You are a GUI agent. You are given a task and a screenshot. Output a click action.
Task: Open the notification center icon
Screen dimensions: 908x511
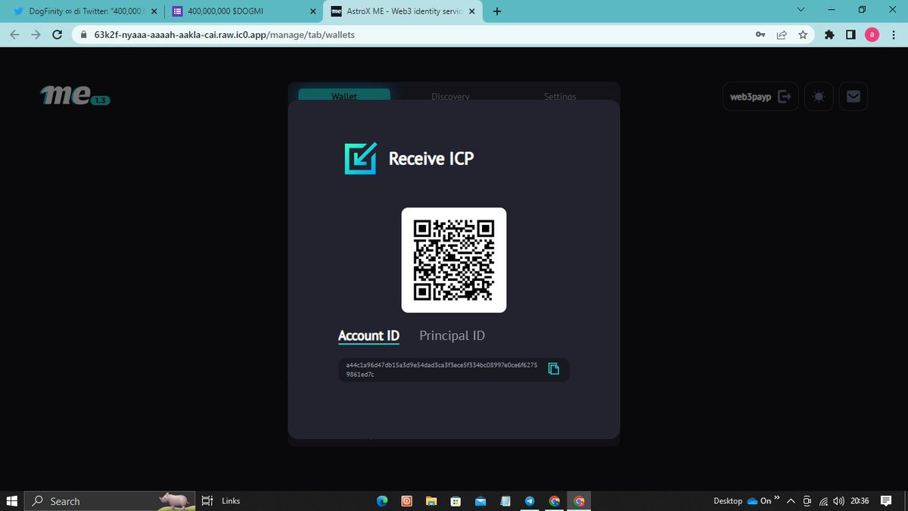[887, 501]
